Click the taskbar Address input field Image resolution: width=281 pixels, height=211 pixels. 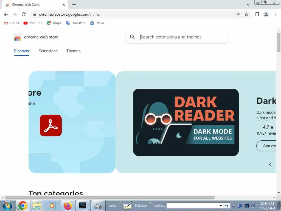tap(193, 206)
